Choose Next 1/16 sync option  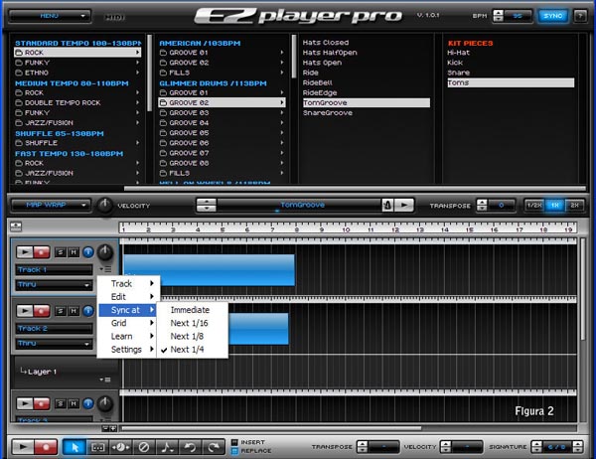coord(193,323)
